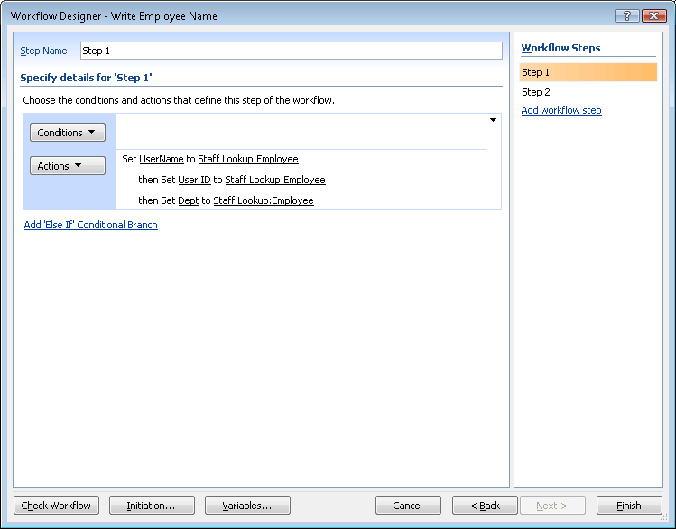
Task: Open the Variables dialog
Action: [x=247, y=506]
